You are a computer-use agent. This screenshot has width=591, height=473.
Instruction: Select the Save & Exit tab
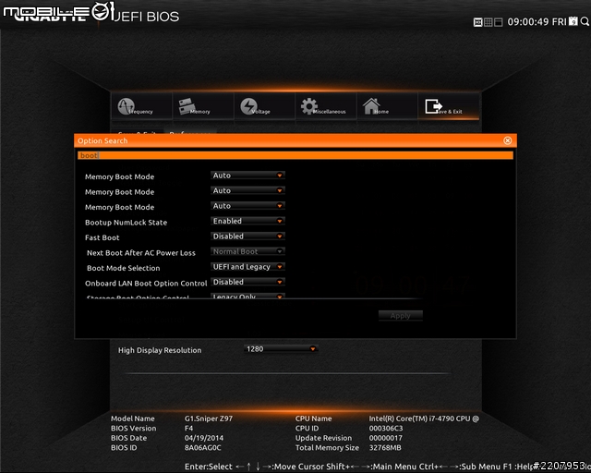(x=449, y=106)
